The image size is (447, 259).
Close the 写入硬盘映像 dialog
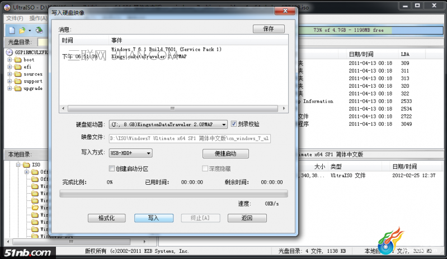click(285, 11)
